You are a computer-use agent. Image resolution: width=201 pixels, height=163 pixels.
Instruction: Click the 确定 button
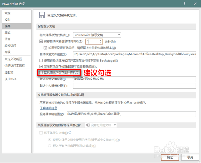170,157
